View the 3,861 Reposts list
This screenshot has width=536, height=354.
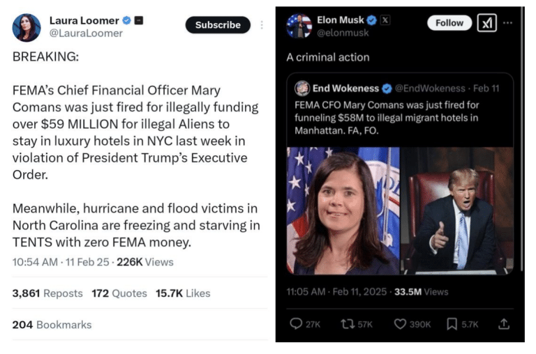coord(47,293)
